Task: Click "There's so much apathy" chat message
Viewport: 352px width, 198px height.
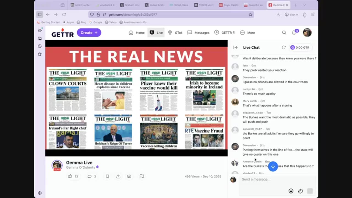Action: click(x=259, y=94)
